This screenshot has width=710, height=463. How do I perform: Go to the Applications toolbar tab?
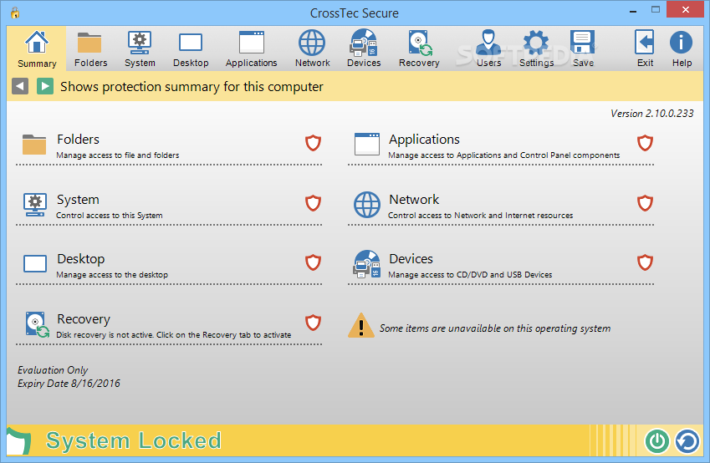[x=252, y=48]
